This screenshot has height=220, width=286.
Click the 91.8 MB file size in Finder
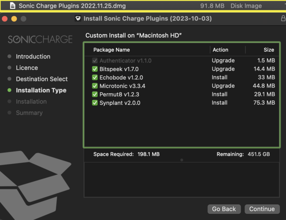212,6
